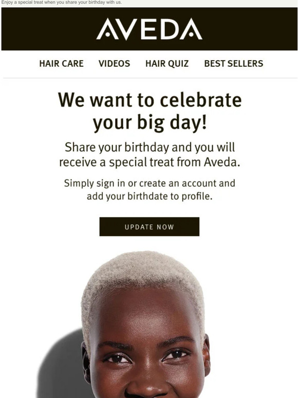The image size is (298, 398).
Task: Click the last 'A' in the AVEDA logo
Action: pyautogui.click(x=191, y=29)
